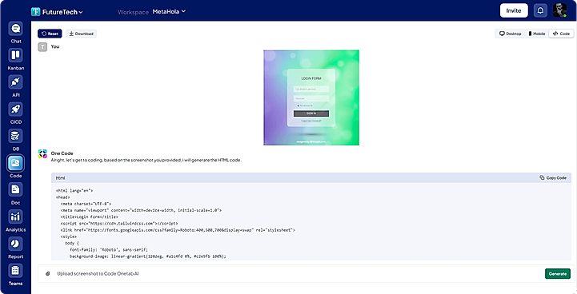Click the green Generate button
The image size is (577, 294).
point(558,274)
